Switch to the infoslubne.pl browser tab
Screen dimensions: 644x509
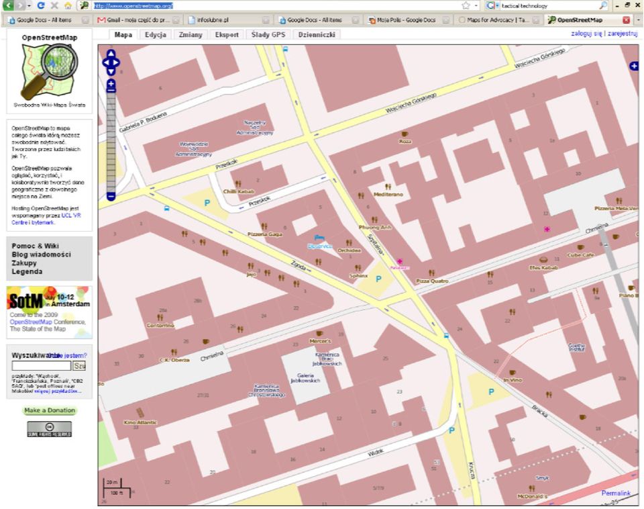[x=228, y=19]
